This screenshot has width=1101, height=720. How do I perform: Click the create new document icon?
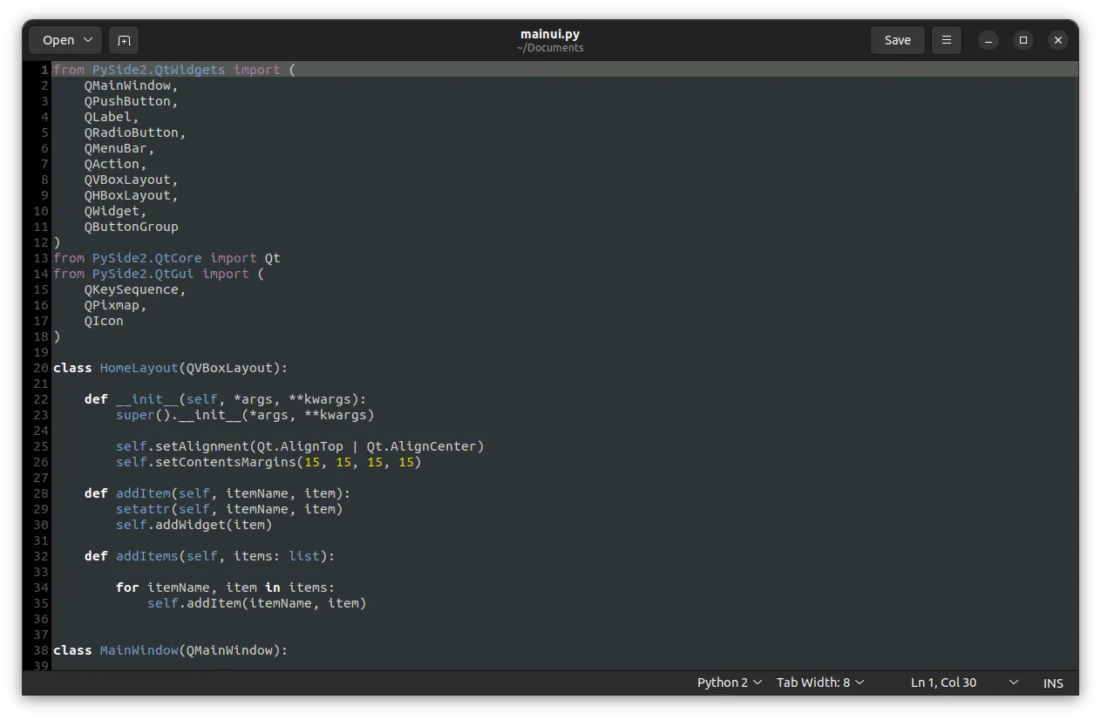point(124,40)
